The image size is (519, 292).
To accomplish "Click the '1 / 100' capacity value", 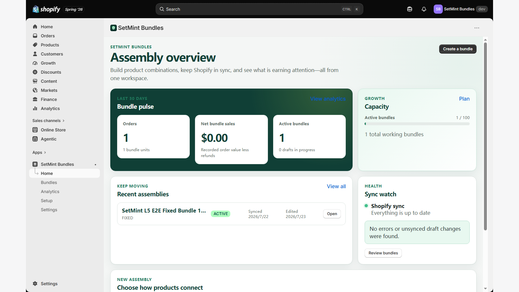I will pyautogui.click(x=463, y=117).
